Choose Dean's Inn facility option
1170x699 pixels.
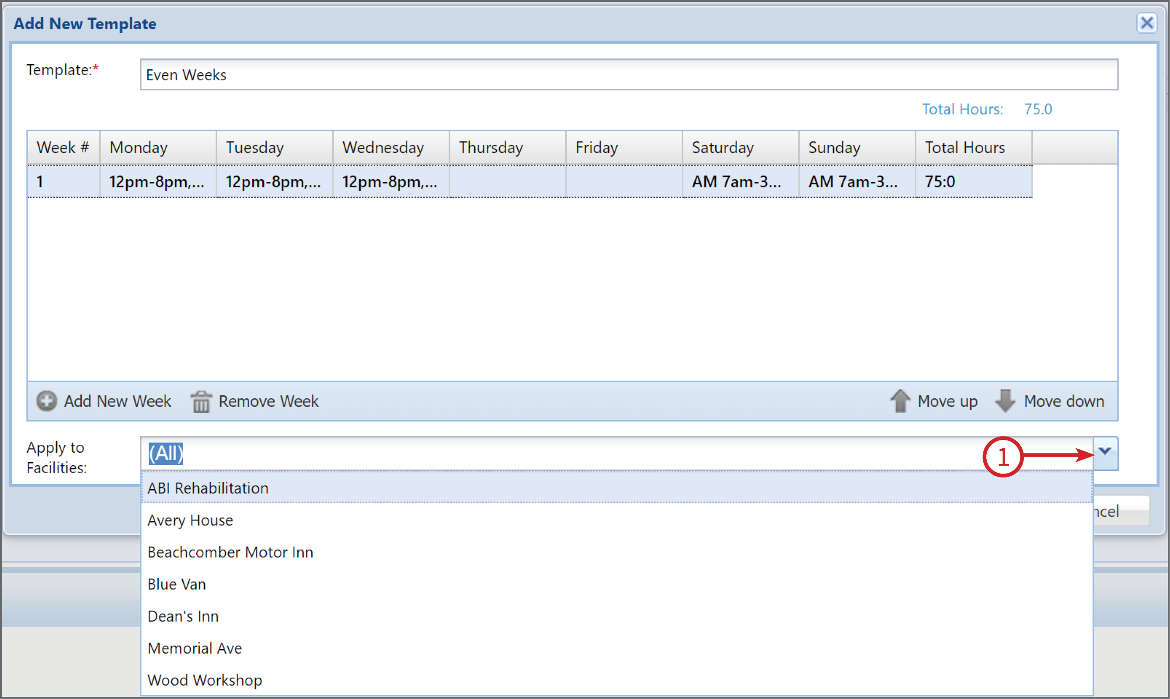click(616, 616)
